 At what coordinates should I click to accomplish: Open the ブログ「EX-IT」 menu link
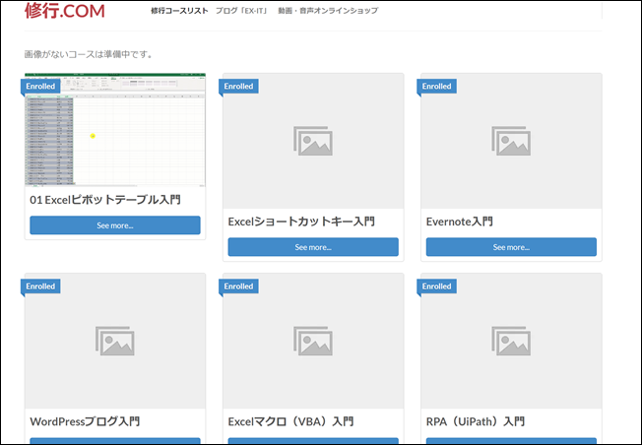(242, 11)
